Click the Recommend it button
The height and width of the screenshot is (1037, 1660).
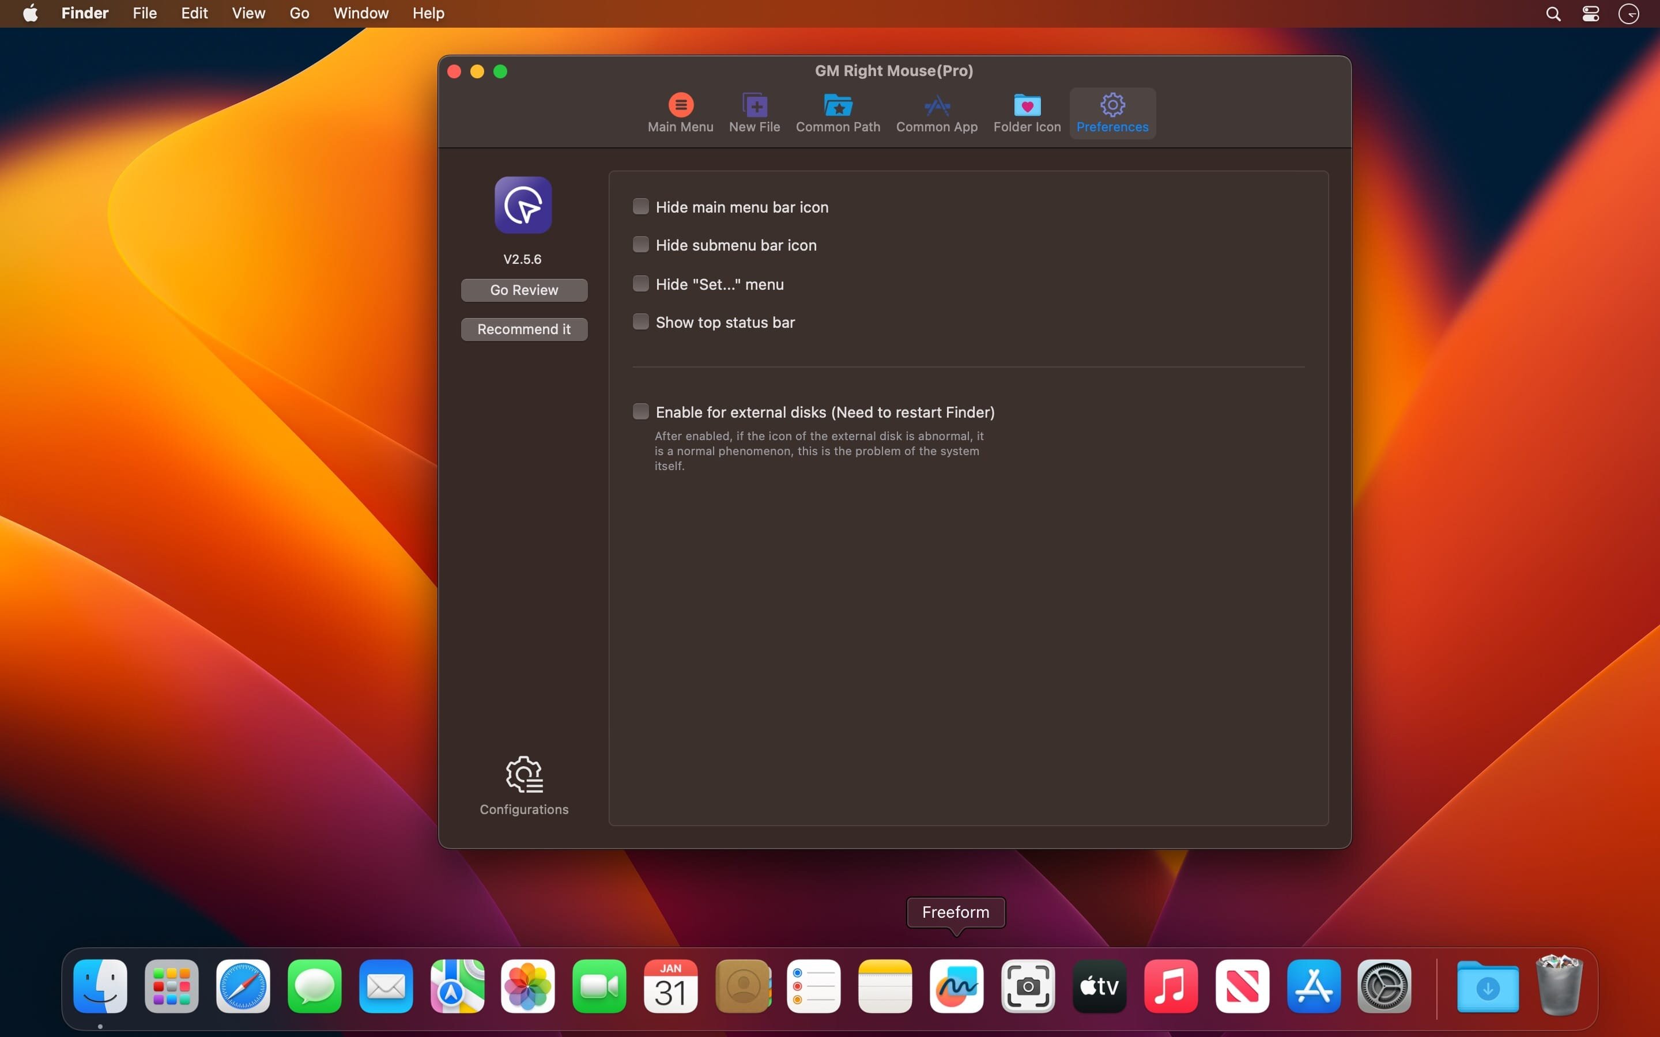524,329
